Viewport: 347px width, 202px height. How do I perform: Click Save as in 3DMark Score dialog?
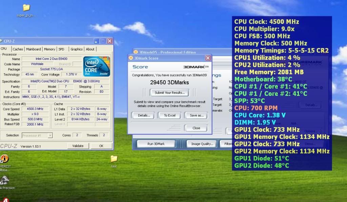coord(197,115)
